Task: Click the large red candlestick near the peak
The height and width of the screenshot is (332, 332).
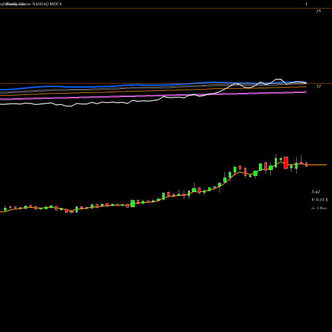Action: [286, 163]
